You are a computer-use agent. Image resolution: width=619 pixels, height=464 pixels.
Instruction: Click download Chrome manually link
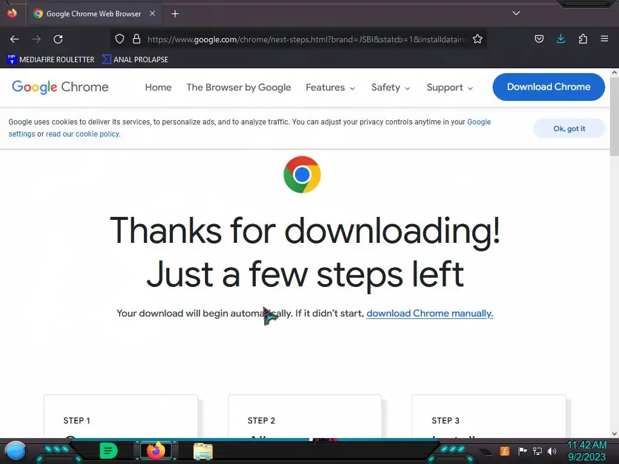point(430,314)
